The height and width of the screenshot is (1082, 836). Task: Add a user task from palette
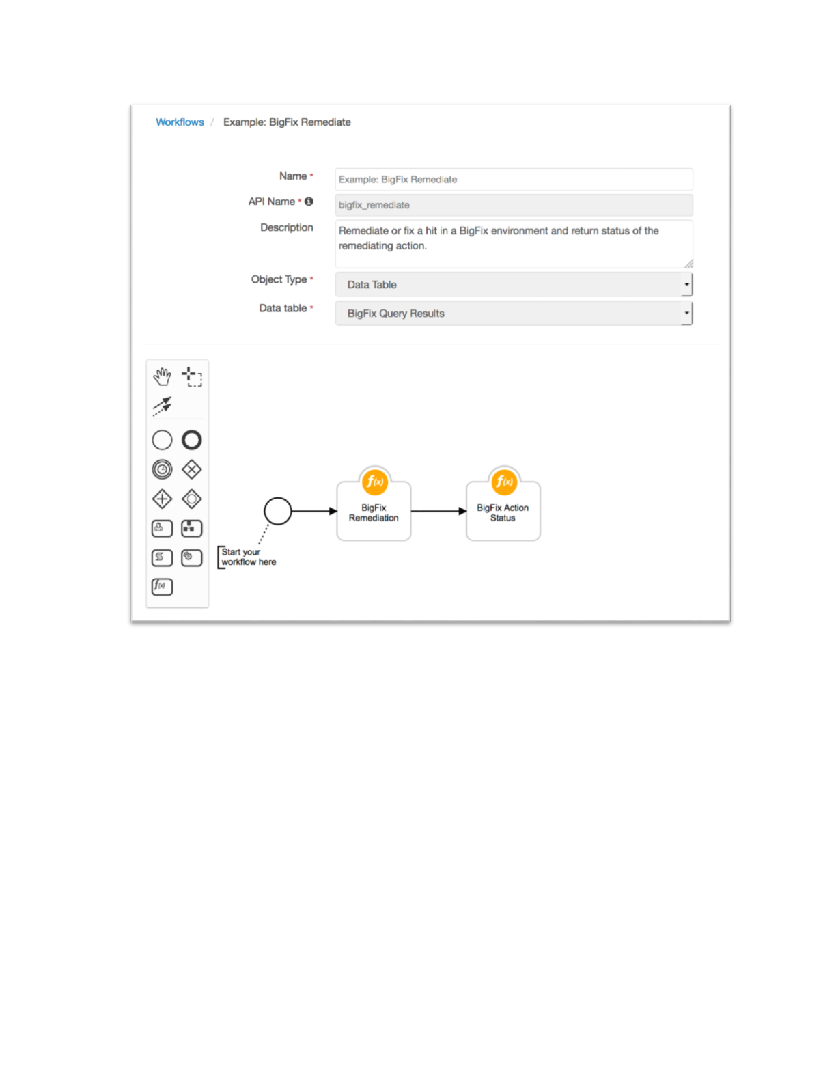(x=162, y=528)
